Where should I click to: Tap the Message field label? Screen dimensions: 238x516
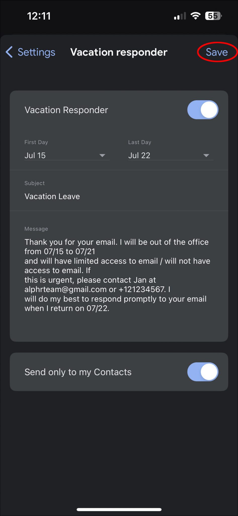36,229
